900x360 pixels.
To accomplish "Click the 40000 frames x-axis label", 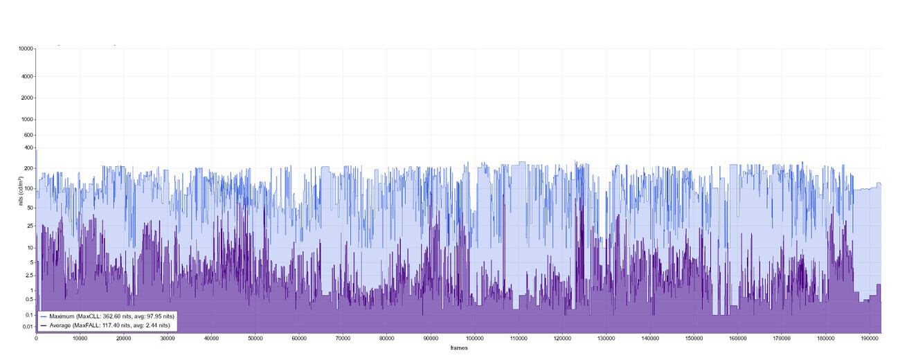I will click(212, 339).
